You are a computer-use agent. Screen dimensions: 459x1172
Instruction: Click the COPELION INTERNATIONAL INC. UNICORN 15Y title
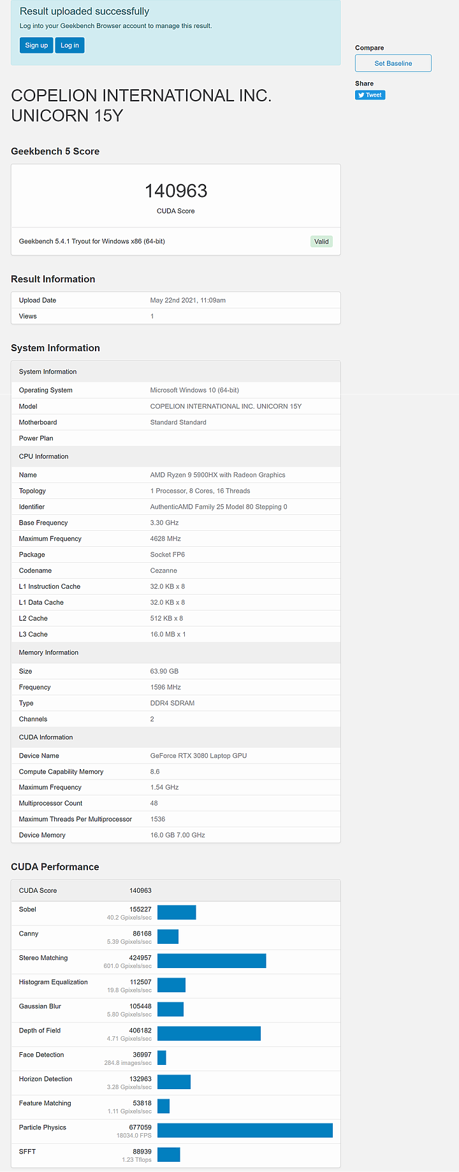[x=142, y=105]
